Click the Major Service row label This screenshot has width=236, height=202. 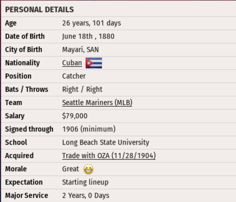(x=27, y=196)
